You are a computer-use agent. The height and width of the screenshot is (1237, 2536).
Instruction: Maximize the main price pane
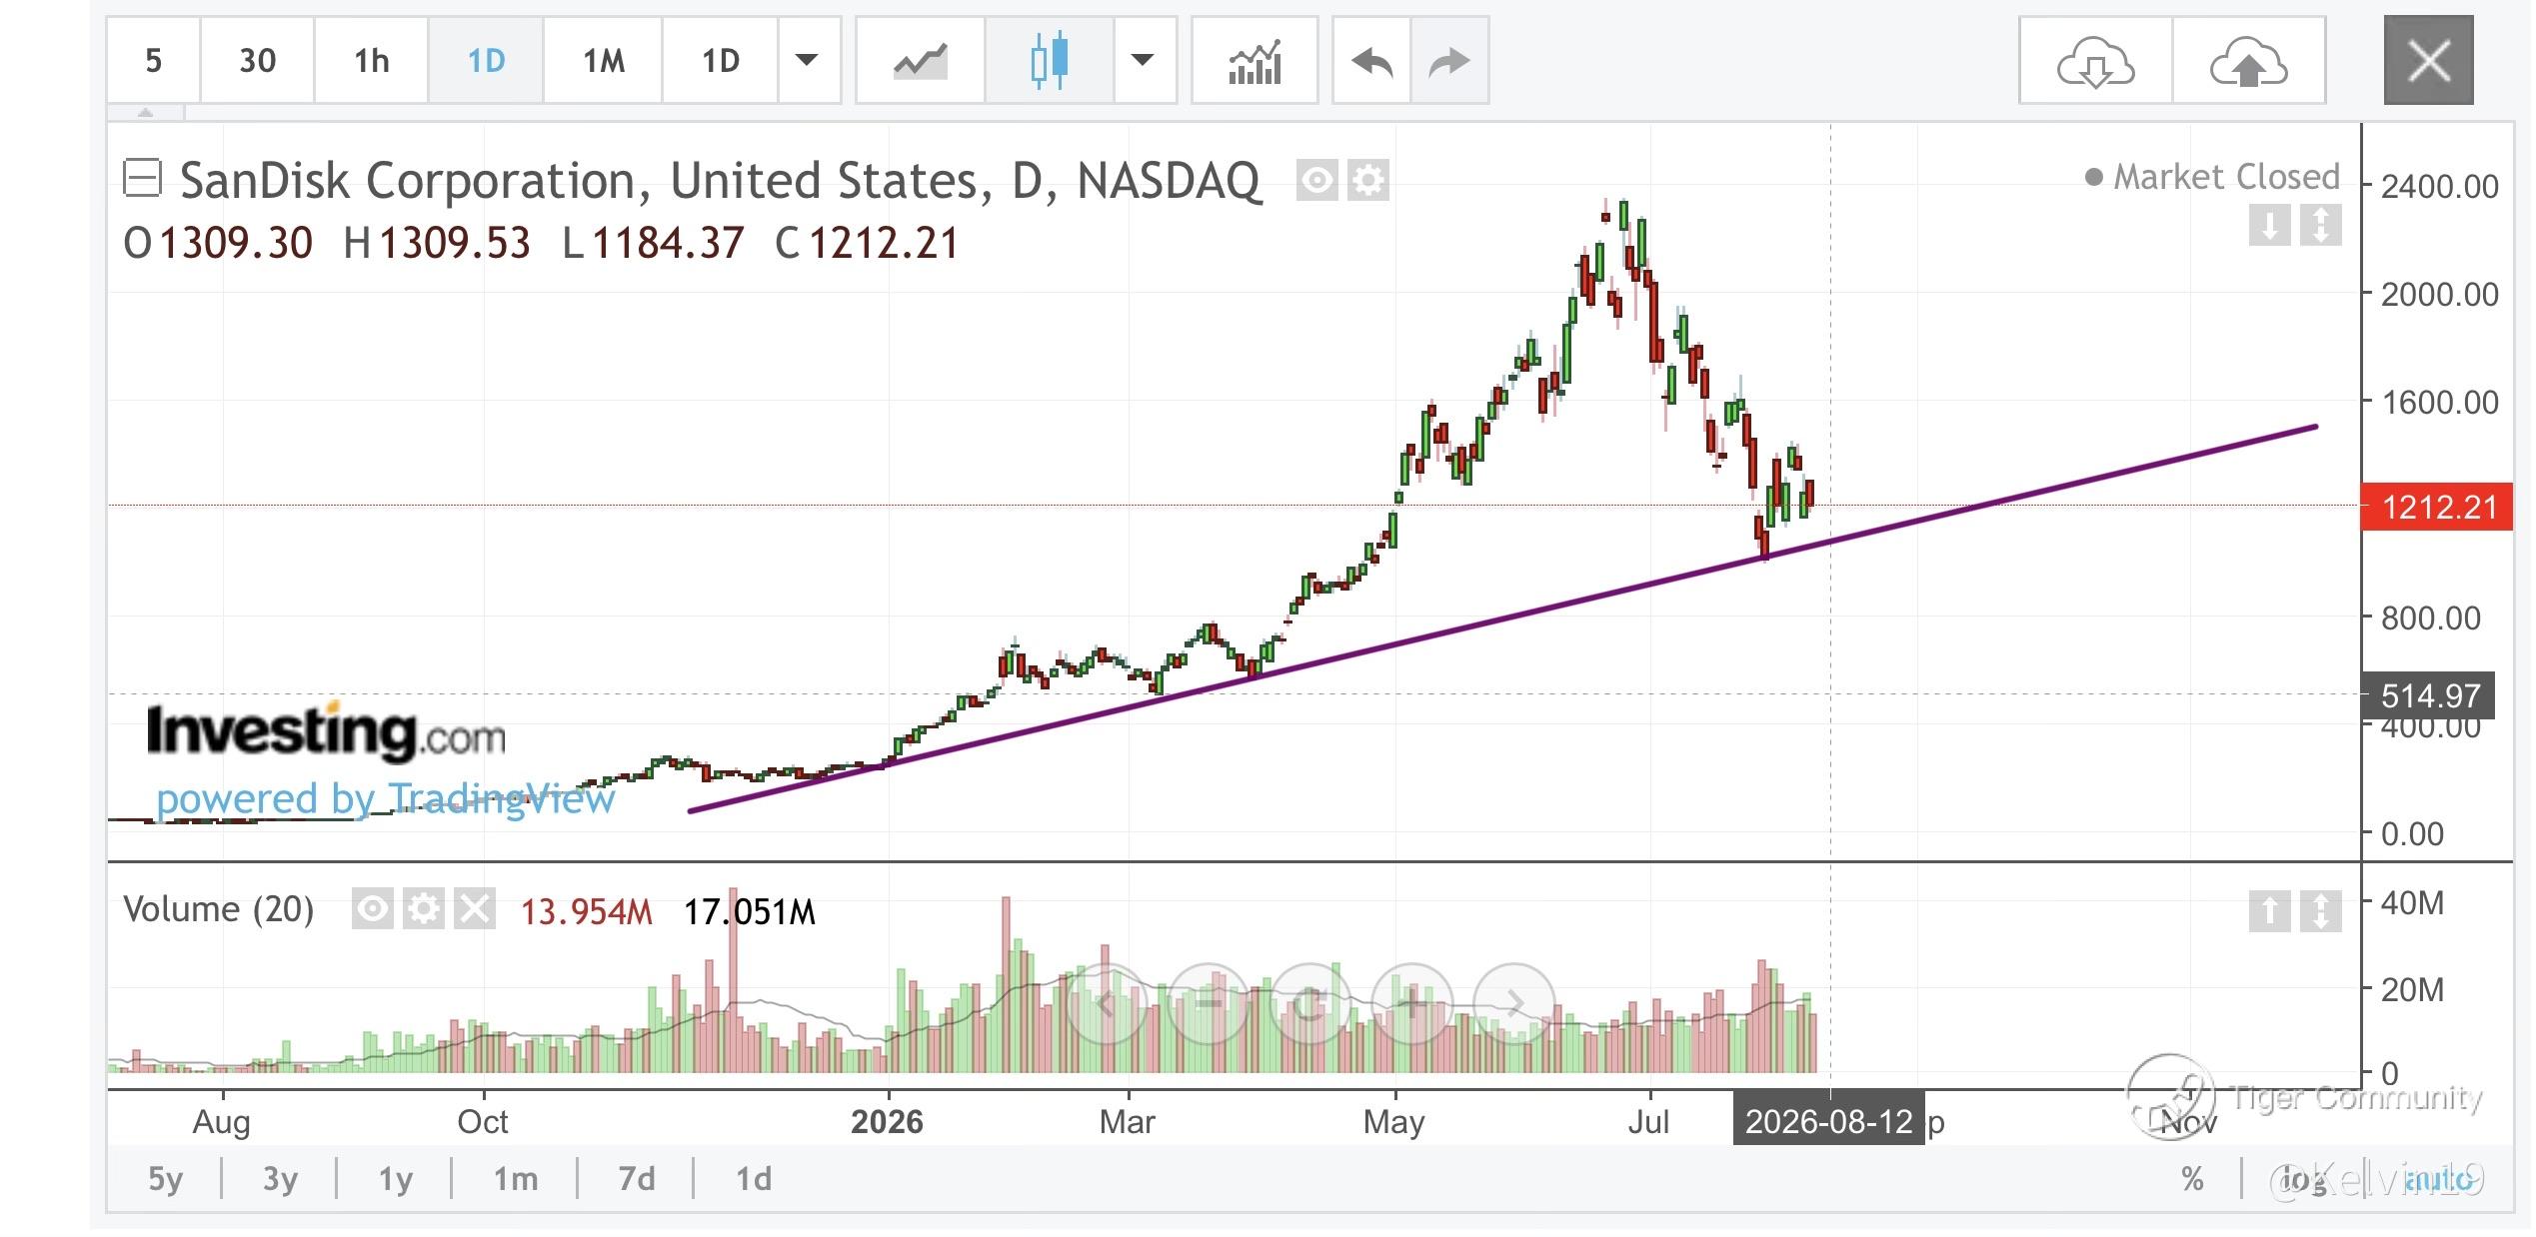pyautogui.click(x=2320, y=225)
